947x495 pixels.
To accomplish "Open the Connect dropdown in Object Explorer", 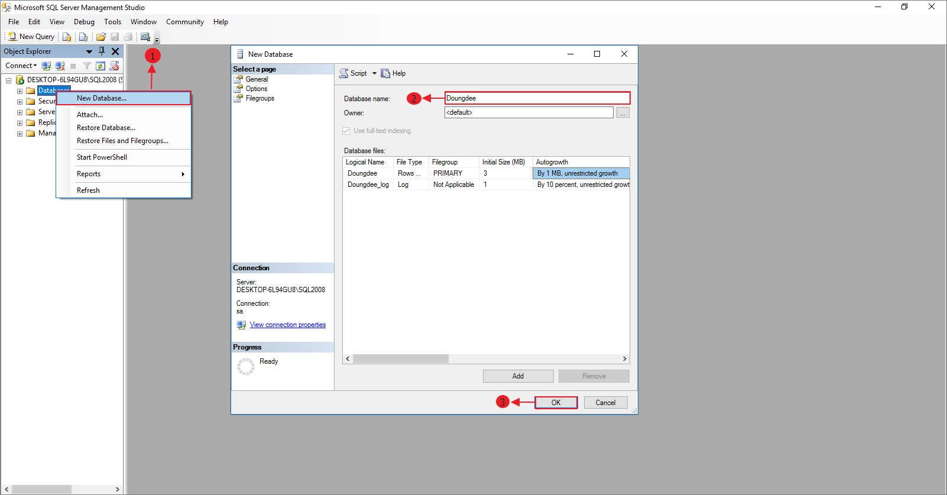I will (21, 66).
